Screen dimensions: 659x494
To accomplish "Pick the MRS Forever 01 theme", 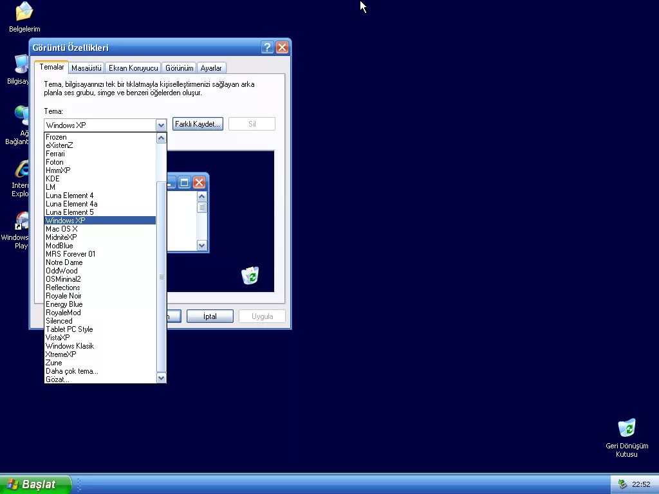I will click(x=100, y=254).
